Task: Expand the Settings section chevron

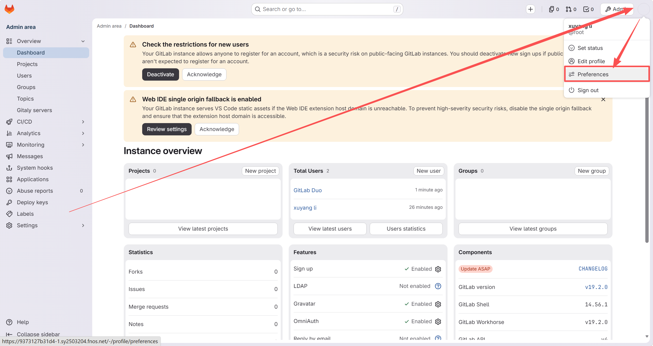Action: pos(83,225)
